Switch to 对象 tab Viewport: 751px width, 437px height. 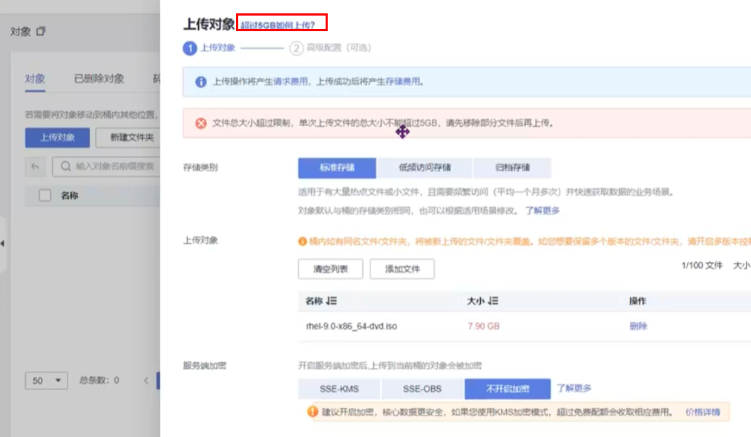pyautogui.click(x=35, y=79)
